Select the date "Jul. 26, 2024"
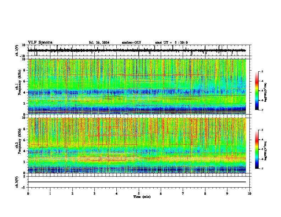 (99, 43)
